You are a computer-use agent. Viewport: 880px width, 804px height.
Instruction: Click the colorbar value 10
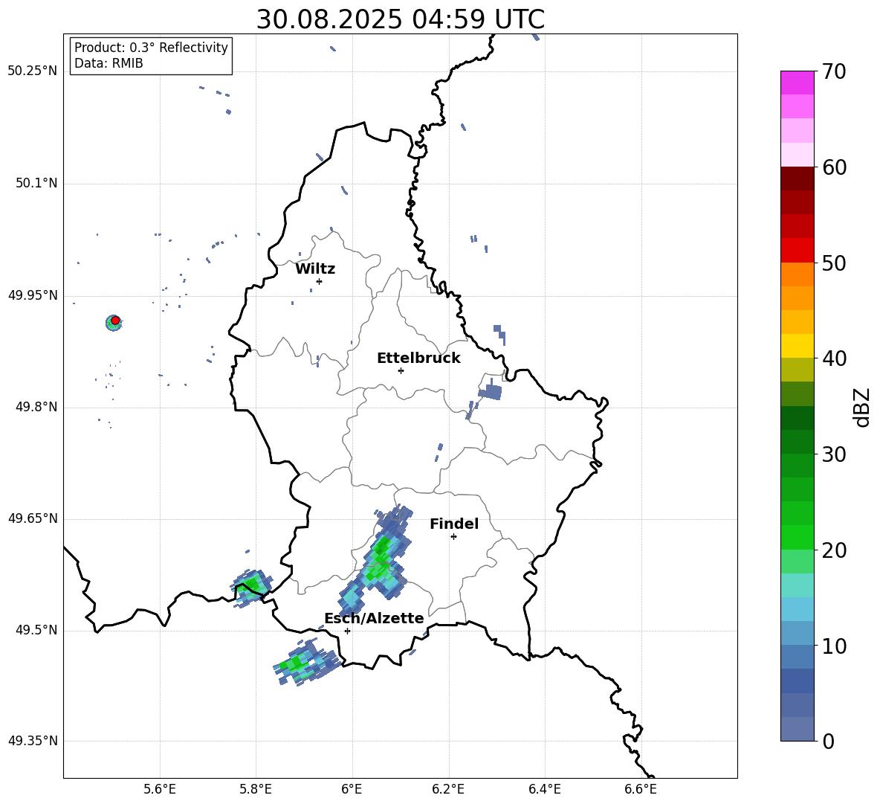tap(834, 646)
